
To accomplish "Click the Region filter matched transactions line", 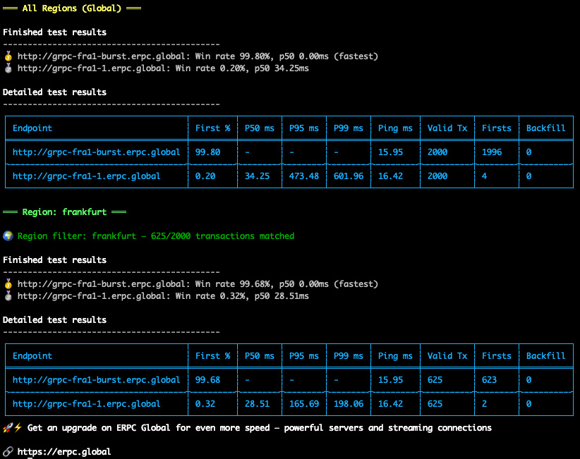I will tap(156, 235).
